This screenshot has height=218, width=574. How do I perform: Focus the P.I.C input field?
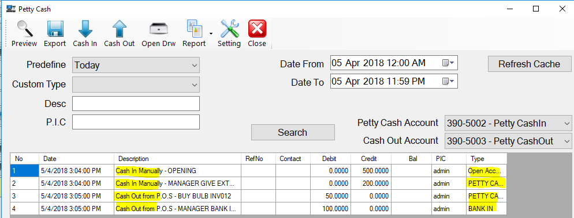(x=136, y=122)
